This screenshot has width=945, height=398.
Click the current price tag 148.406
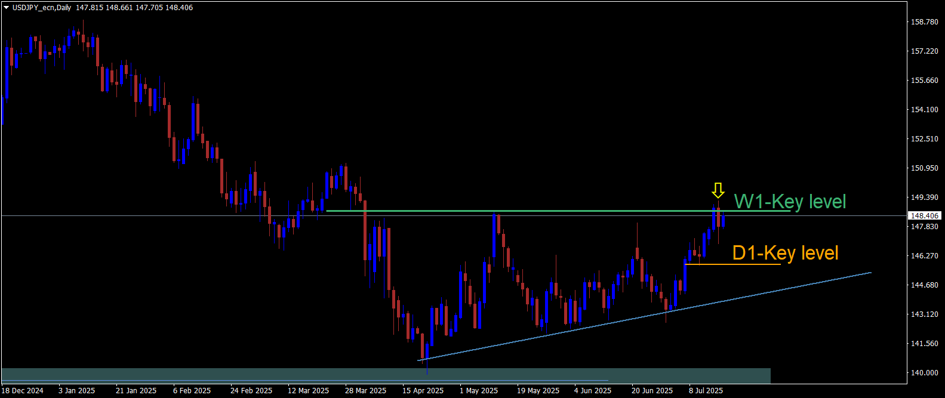[925, 215]
